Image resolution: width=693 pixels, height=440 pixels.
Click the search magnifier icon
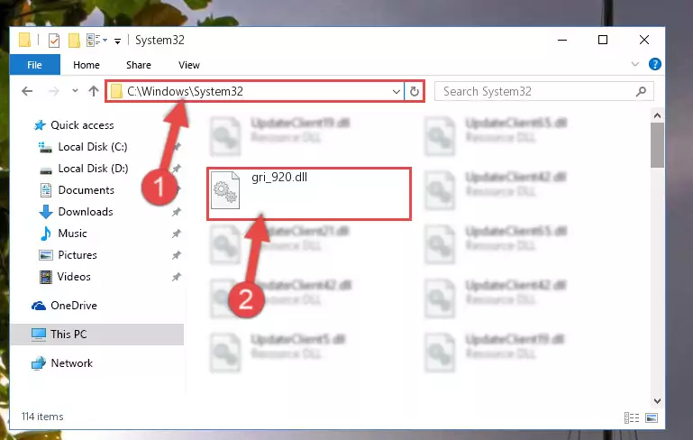click(641, 92)
